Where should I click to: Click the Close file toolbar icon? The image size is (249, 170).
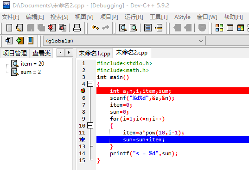(x=52, y=28)
